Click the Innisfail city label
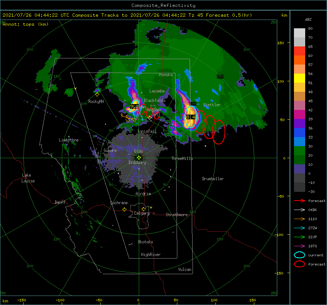 147,131
